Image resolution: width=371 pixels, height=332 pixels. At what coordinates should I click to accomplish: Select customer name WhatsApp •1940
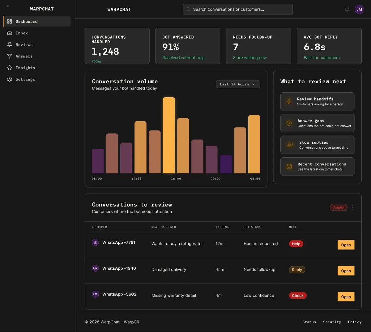(119, 268)
